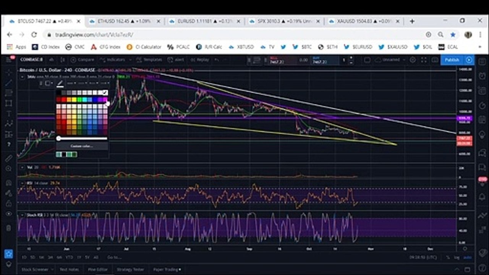Screen dimensions: 489x275
Task: Click the Compare button
Action: [83, 60]
